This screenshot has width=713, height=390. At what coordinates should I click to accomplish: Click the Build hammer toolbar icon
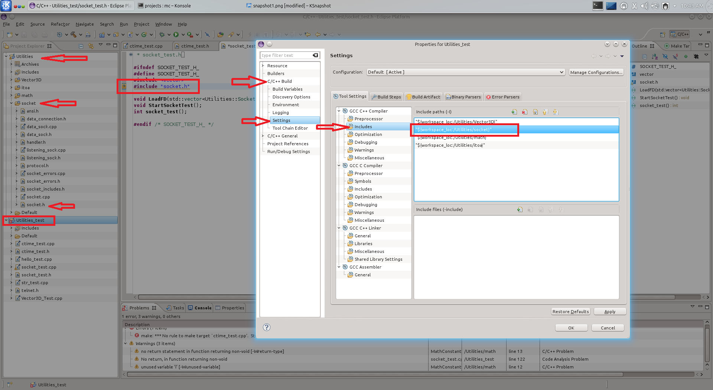click(x=73, y=35)
